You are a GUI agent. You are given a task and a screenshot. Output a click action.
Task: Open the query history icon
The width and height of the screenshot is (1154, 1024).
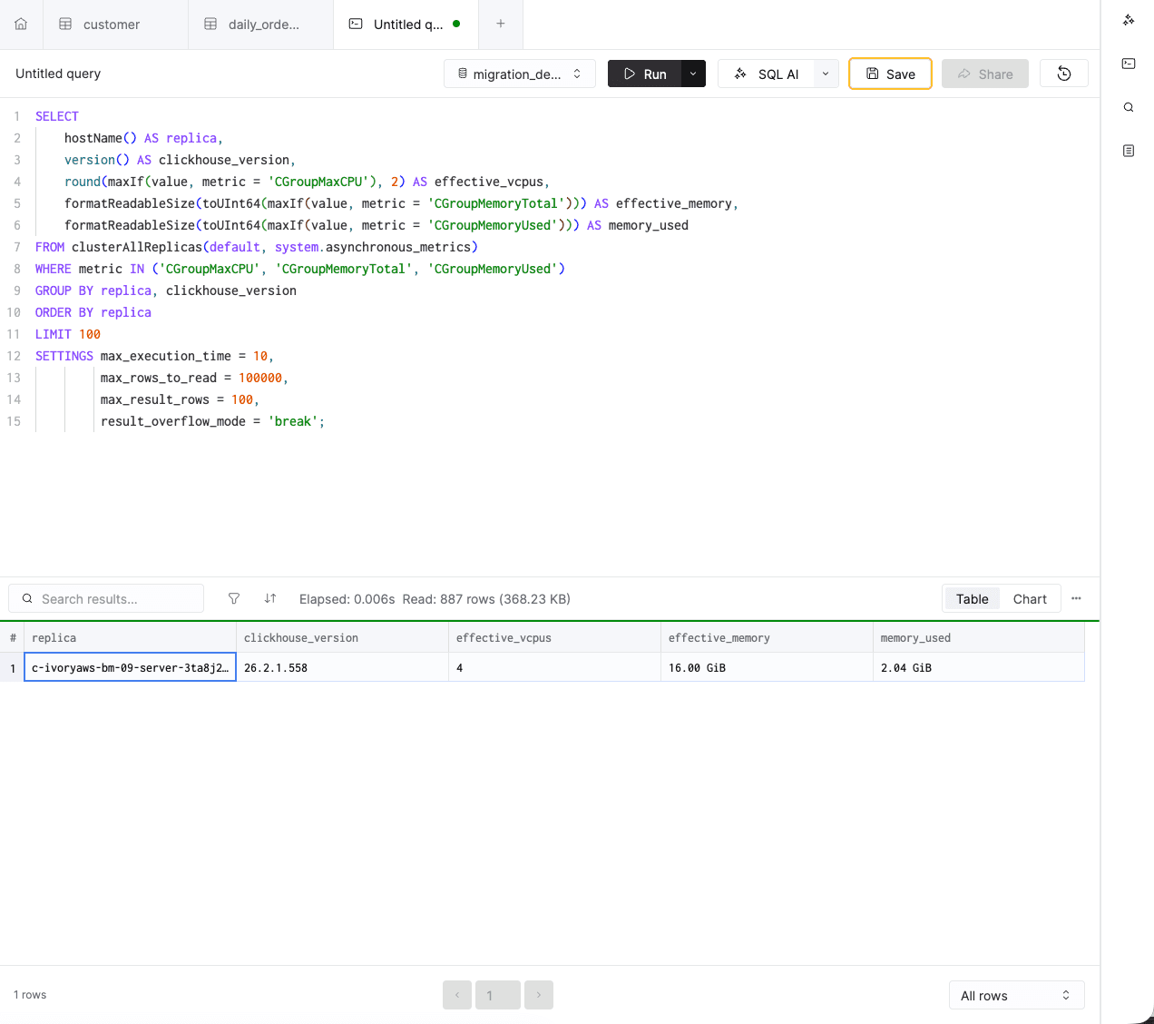tap(1064, 74)
